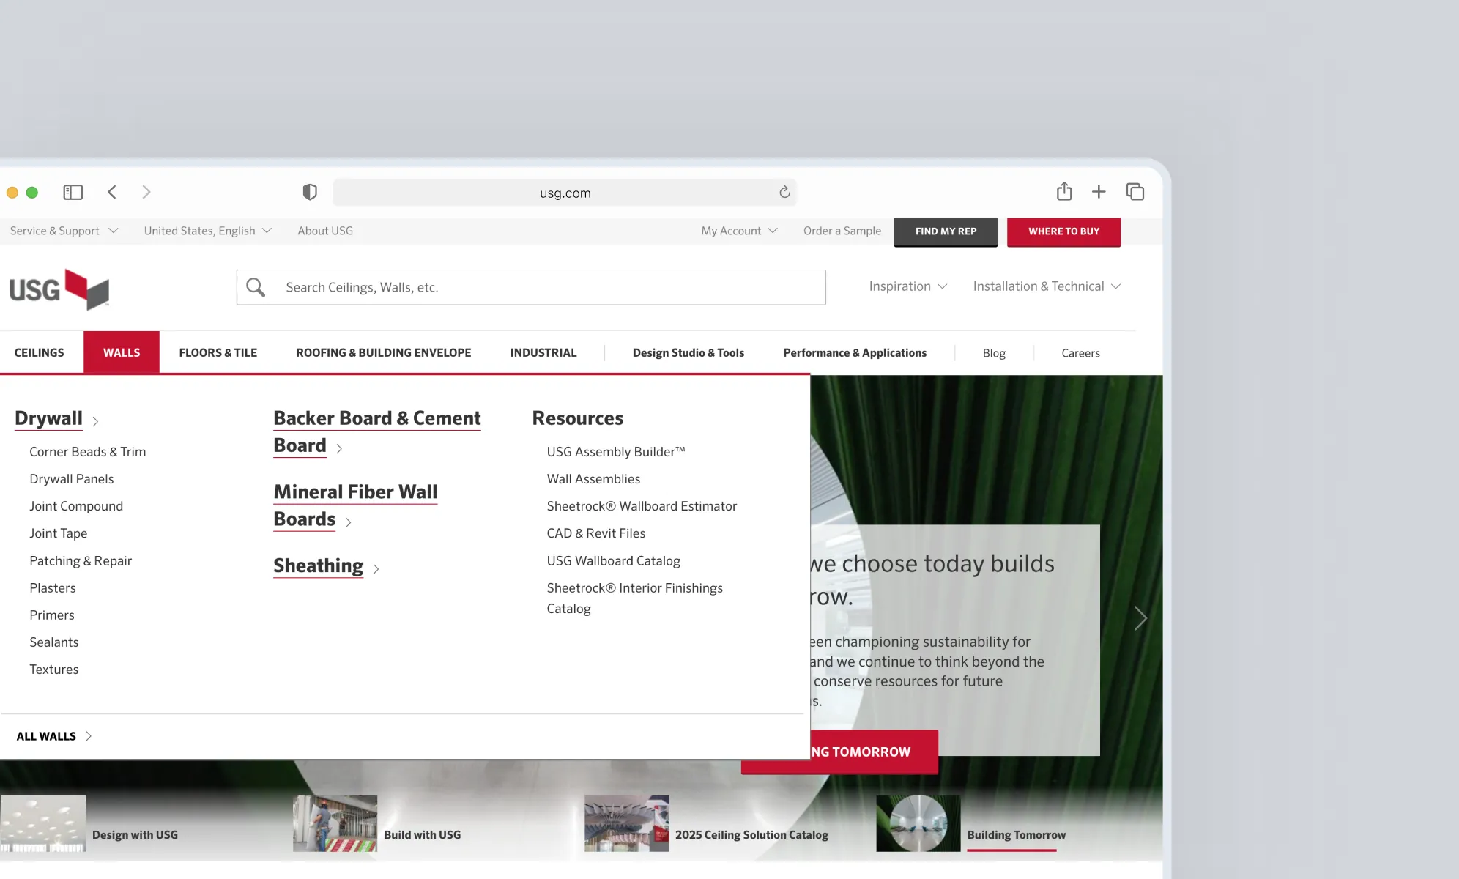Show the tab overview icon
This screenshot has width=1459, height=879.
pyautogui.click(x=1135, y=192)
